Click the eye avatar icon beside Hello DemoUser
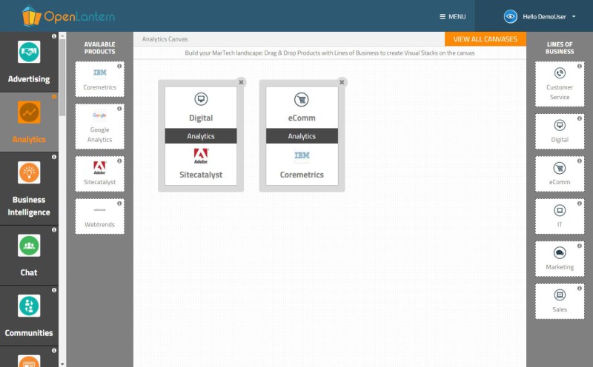The image size is (593, 367). click(510, 16)
